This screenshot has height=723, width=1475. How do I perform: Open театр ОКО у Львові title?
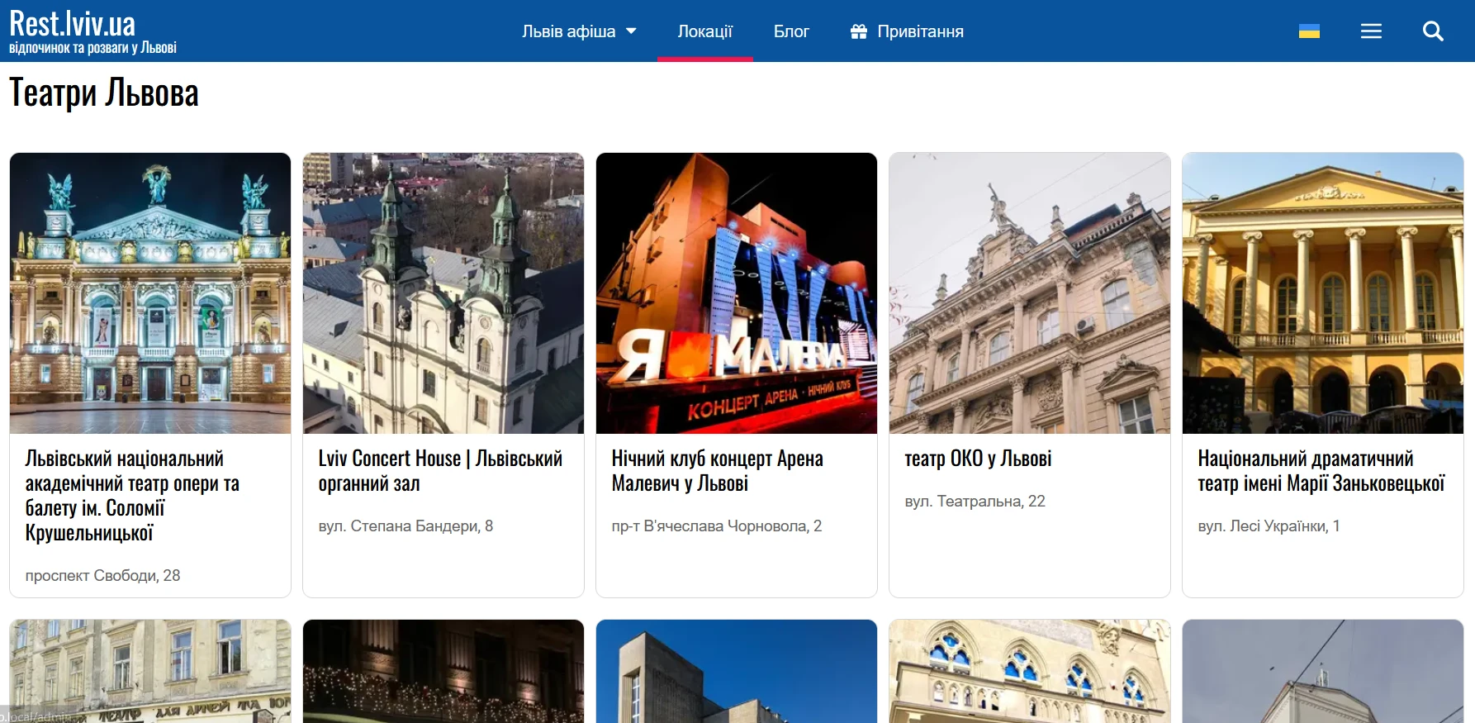pyautogui.click(x=978, y=459)
